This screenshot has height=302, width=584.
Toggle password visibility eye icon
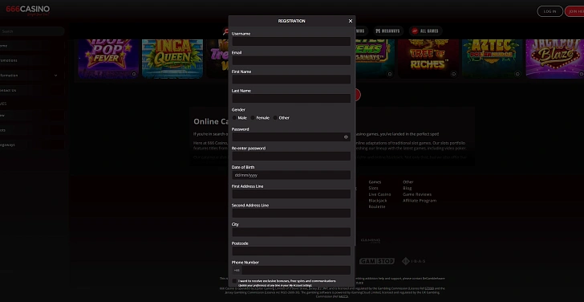[346, 137]
